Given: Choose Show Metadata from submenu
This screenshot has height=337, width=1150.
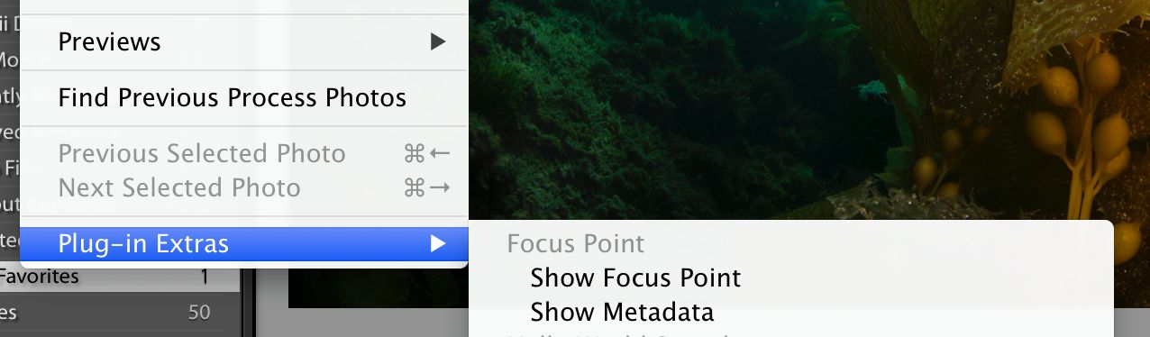Looking at the screenshot, I should [x=622, y=312].
